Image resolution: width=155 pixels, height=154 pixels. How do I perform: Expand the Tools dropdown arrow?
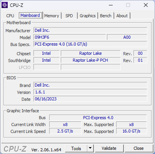click(90, 148)
